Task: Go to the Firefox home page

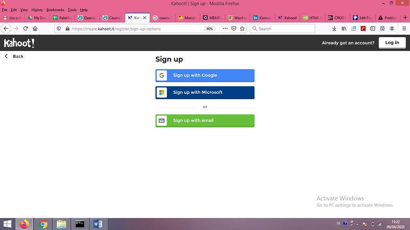Action: [x=35, y=29]
